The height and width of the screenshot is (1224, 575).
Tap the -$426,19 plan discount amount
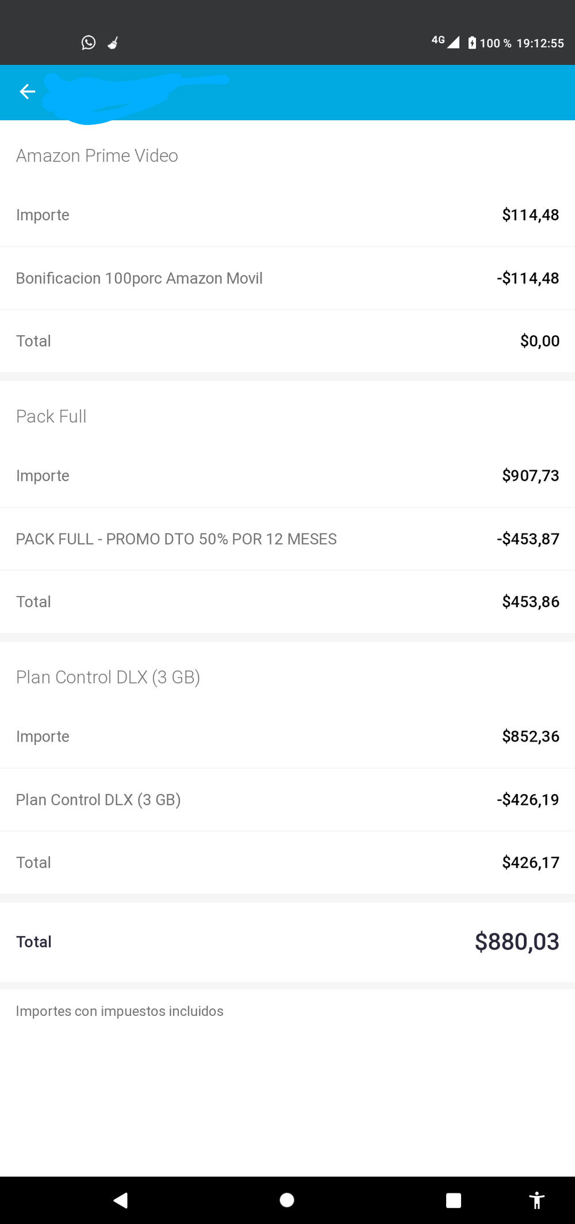coord(528,800)
